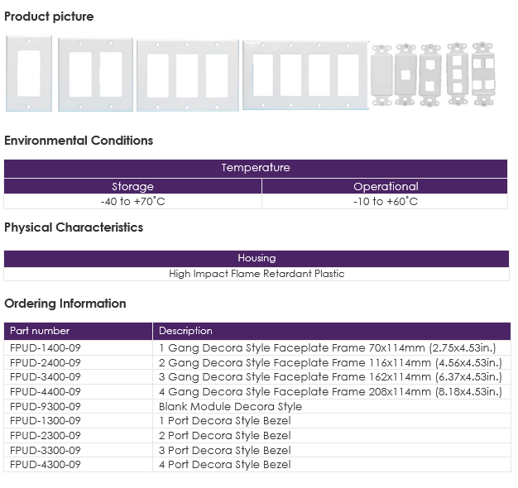Click the Part number column header
The height and width of the screenshot is (488, 518).
click(79, 331)
